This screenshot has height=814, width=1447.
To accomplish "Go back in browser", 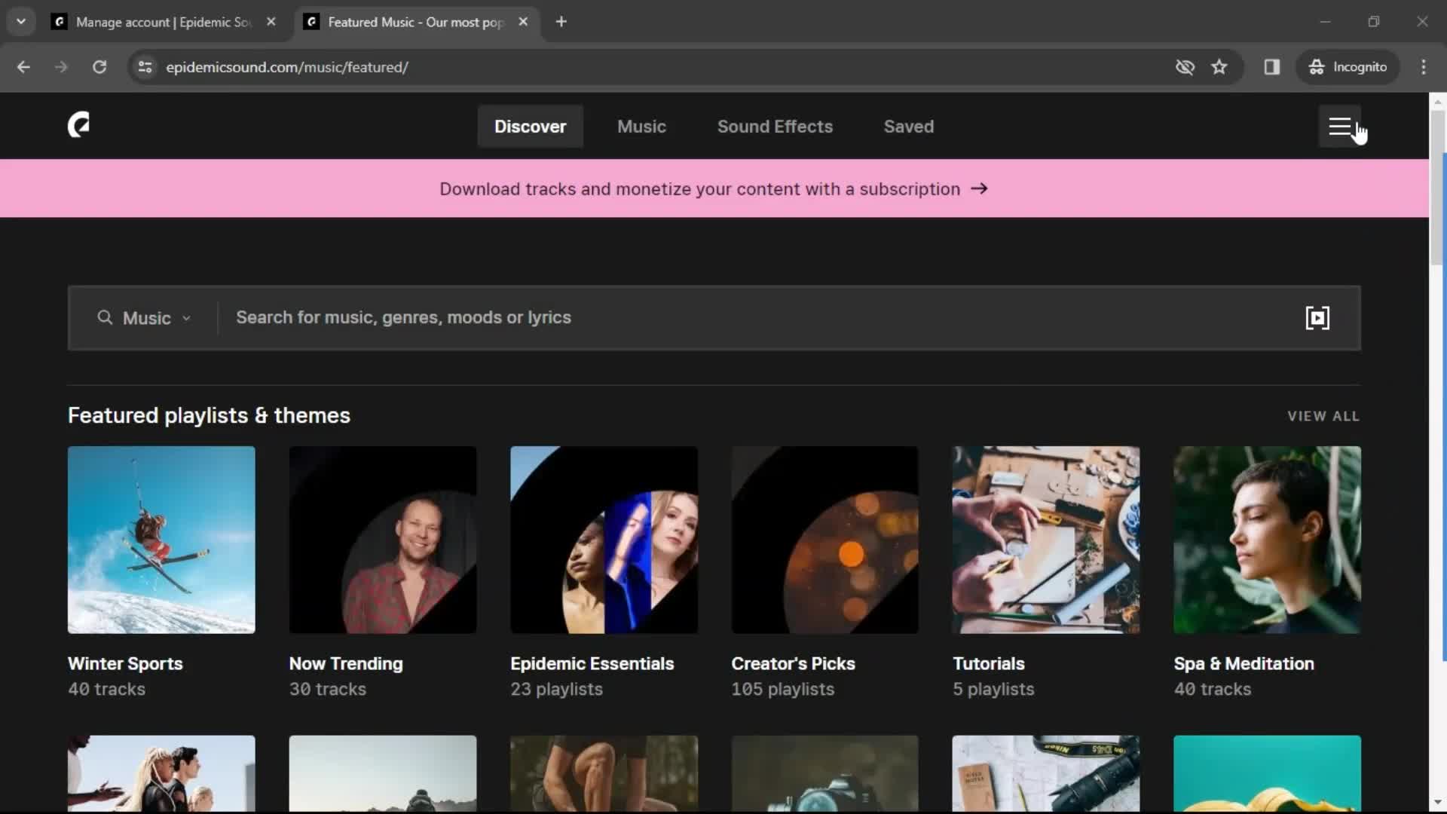I will tap(23, 67).
